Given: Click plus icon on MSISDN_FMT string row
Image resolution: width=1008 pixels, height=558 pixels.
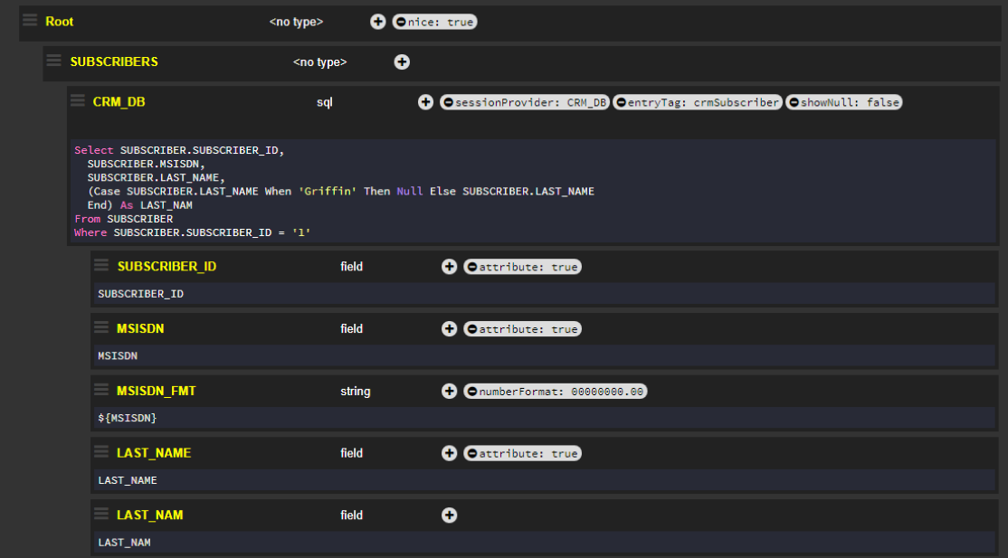Looking at the screenshot, I should pos(449,392).
